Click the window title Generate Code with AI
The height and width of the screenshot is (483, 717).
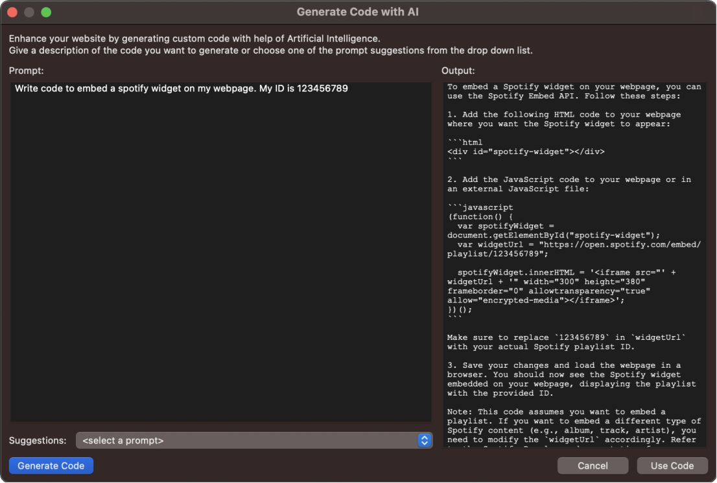coord(358,12)
